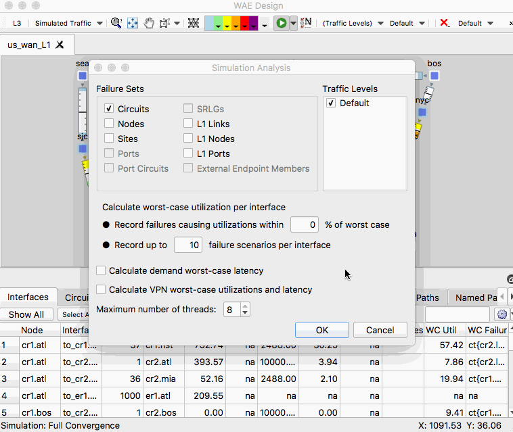The image size is (513, 432).
Task: Toggle the Default traffic level checkbox
Action: 331,103
